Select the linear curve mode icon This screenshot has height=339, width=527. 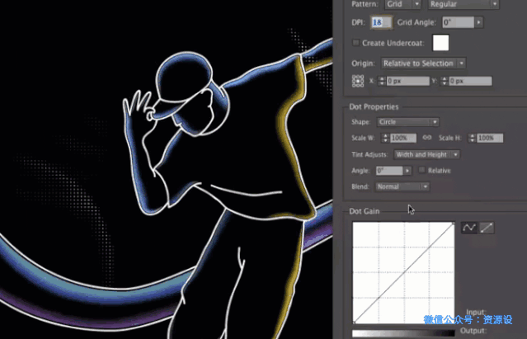tap(487, 228)
